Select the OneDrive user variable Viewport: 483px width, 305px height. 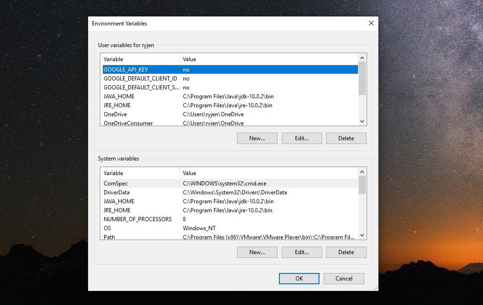click(230, 114)
